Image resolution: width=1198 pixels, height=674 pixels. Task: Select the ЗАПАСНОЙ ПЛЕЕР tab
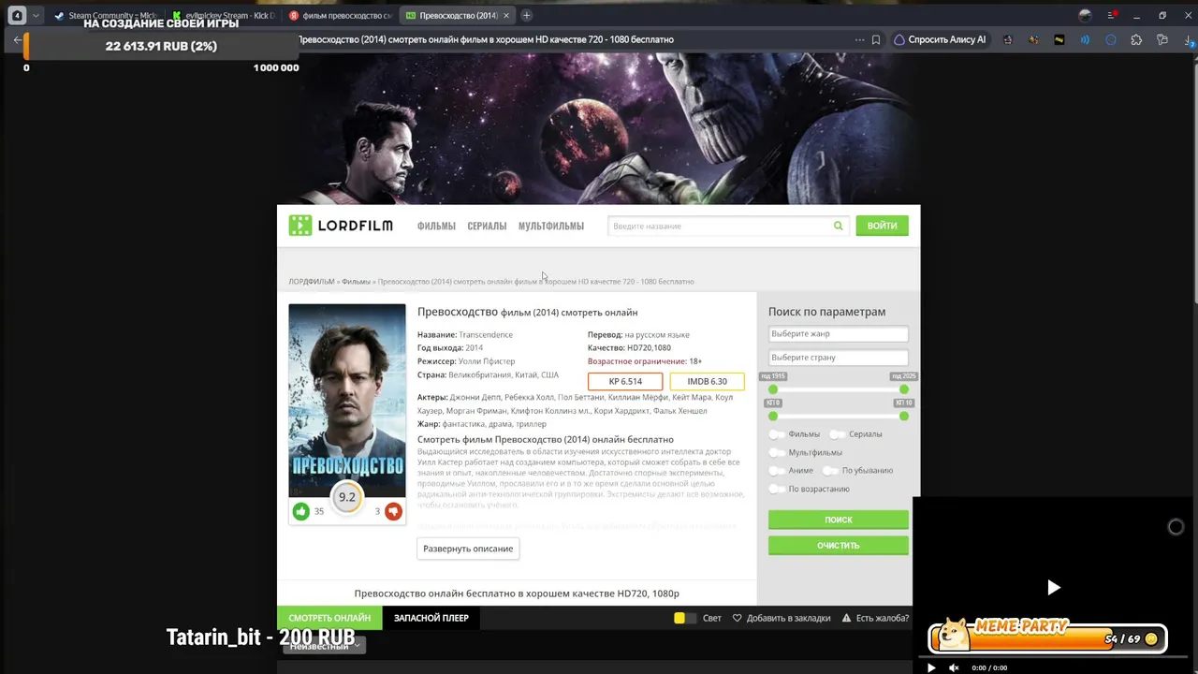pyautogui.click(x=431, y=618)
